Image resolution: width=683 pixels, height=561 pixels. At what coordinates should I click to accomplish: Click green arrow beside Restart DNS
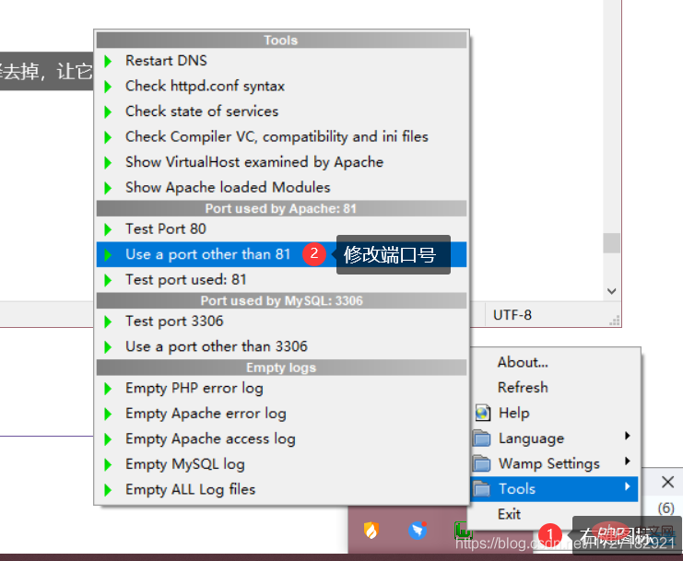tap(108, 61)
